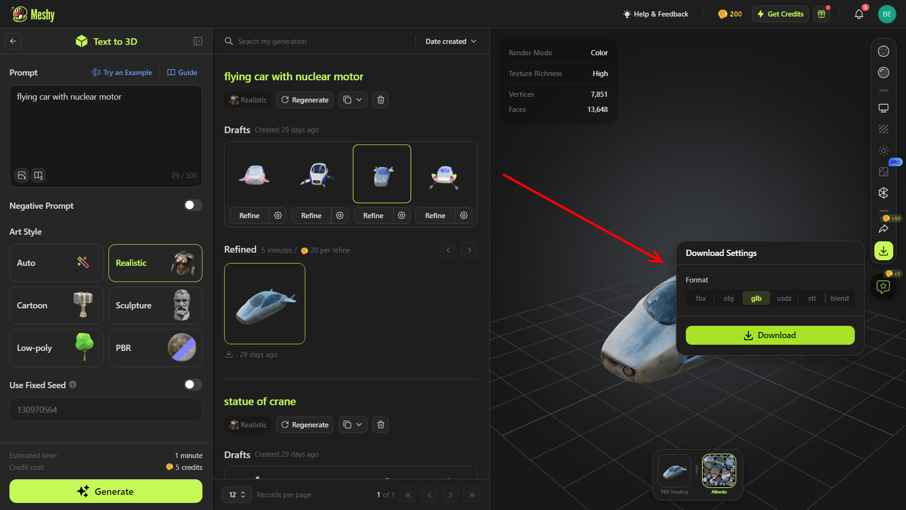
Task: Open the Date created sort dropdown
Action: point(451,42)
